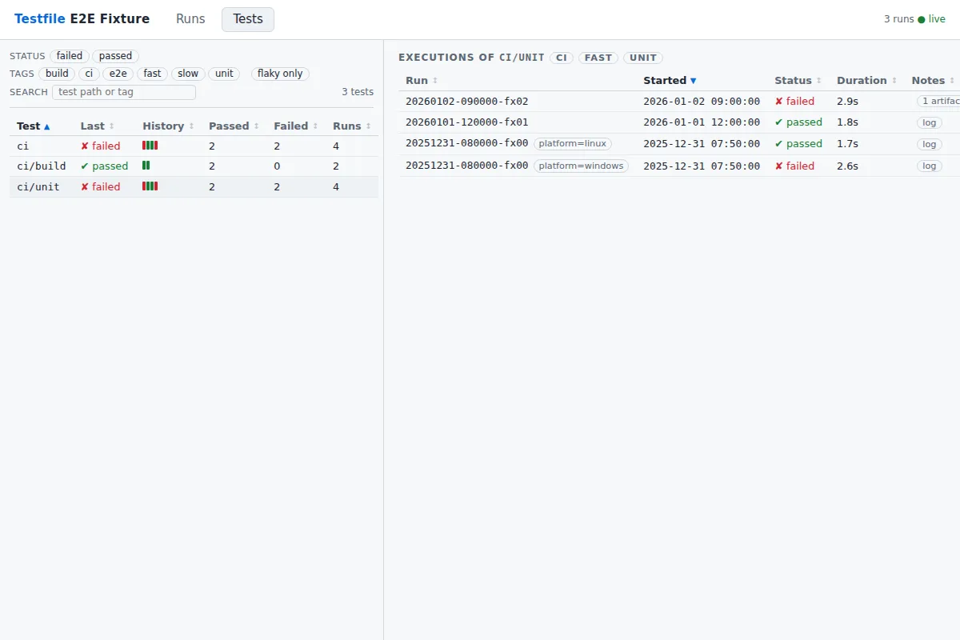This screenshot has width=960, height=640.
Task: Click history bars for ci/unit row
Action: (x=150, y=186)
